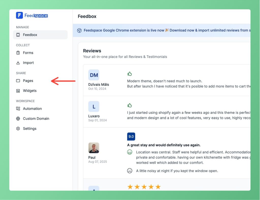Image resolution: width=260 pixels, height=200 pixels.
Task: Click the first gold star rating
Action: pyautogui.click(x=130, y=187)
